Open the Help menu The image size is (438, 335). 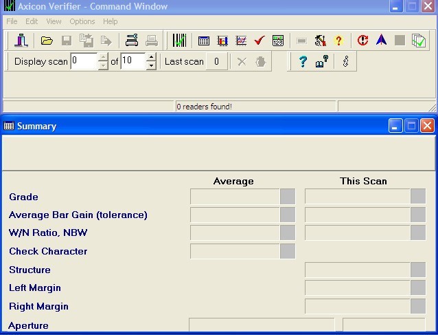110,21
